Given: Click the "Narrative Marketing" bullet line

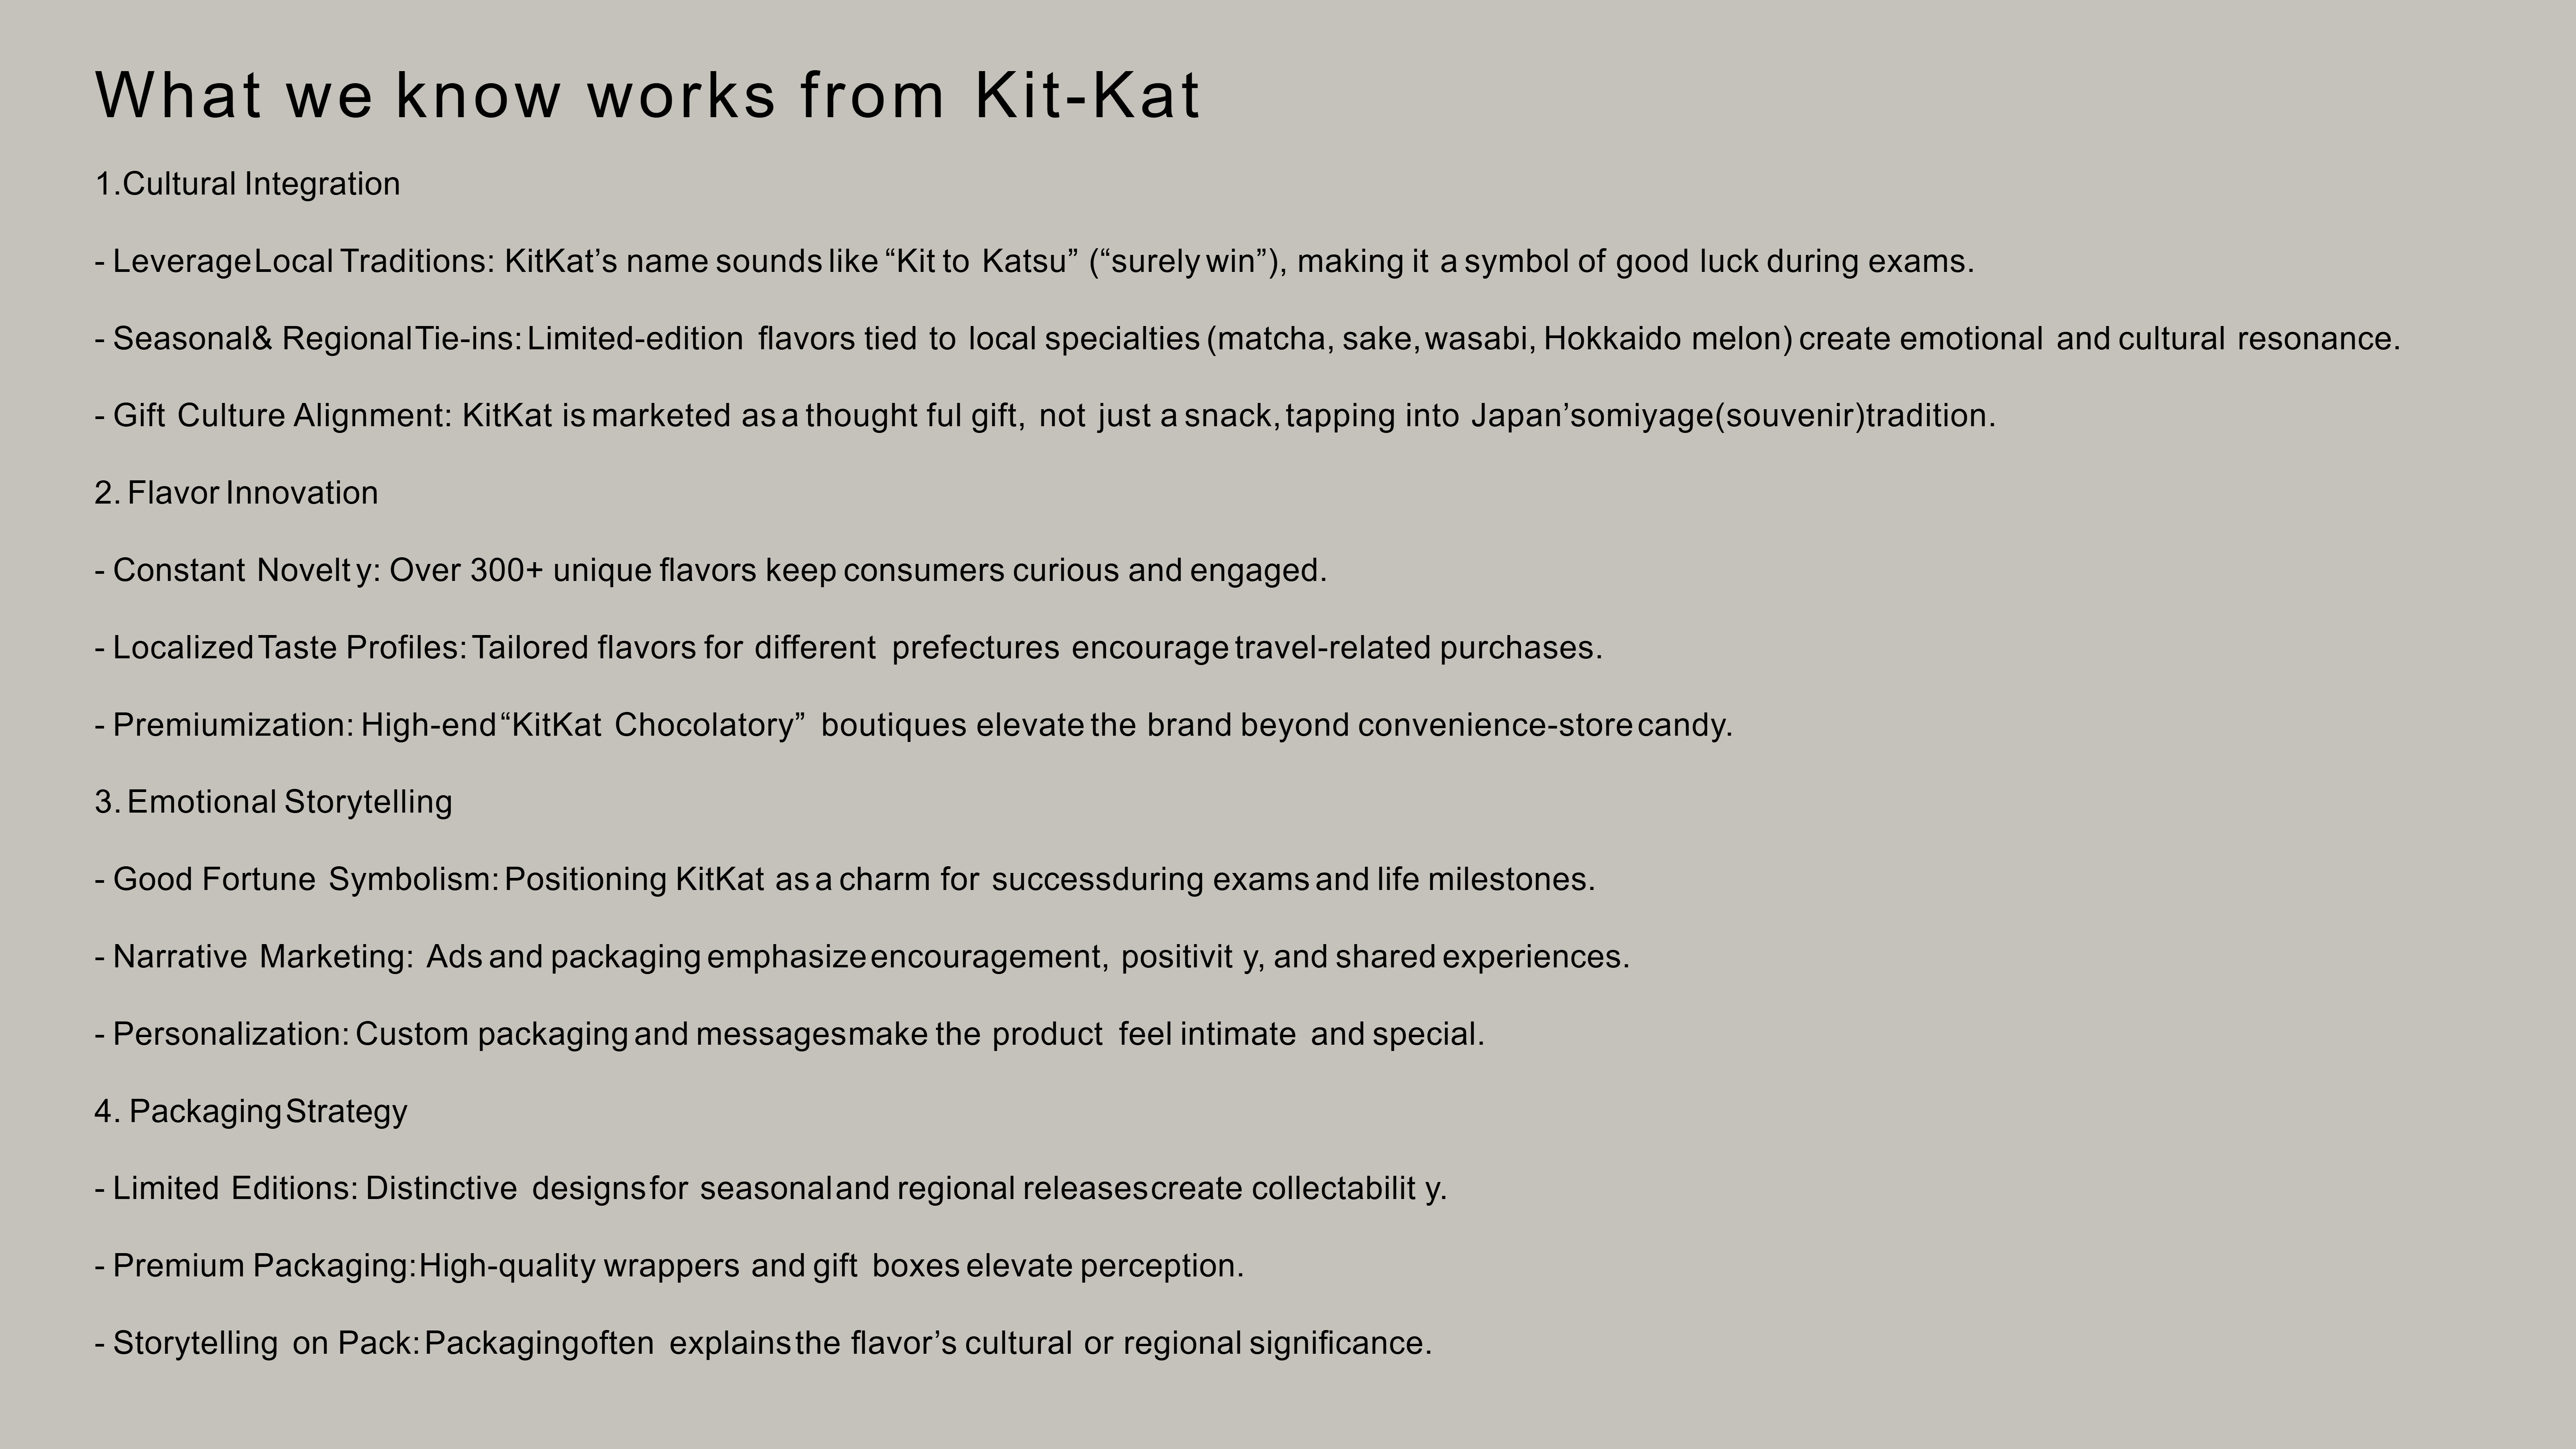Looking at the screenshot, I should point(861,957).
